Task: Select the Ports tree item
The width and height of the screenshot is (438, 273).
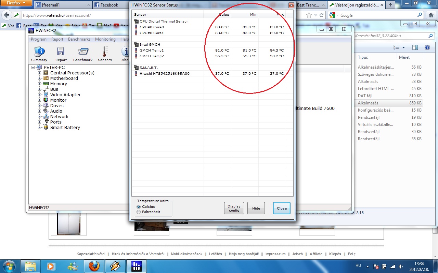Action: 56,122
